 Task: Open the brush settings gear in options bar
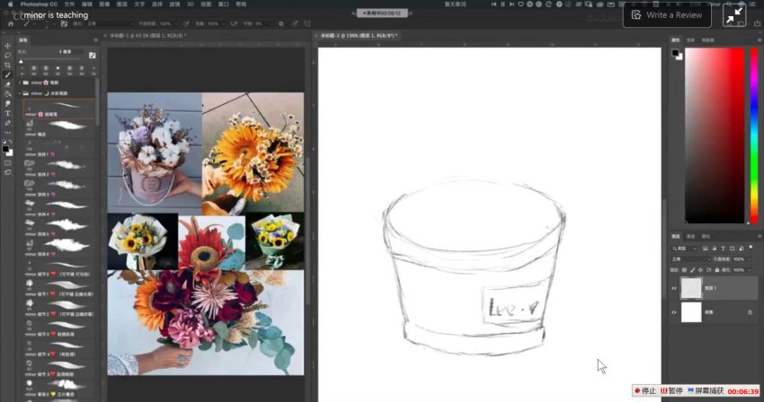coord(281,23)
